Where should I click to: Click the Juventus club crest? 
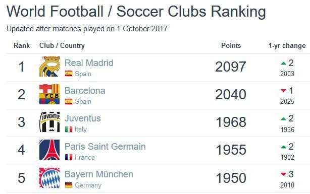point(49,122)
